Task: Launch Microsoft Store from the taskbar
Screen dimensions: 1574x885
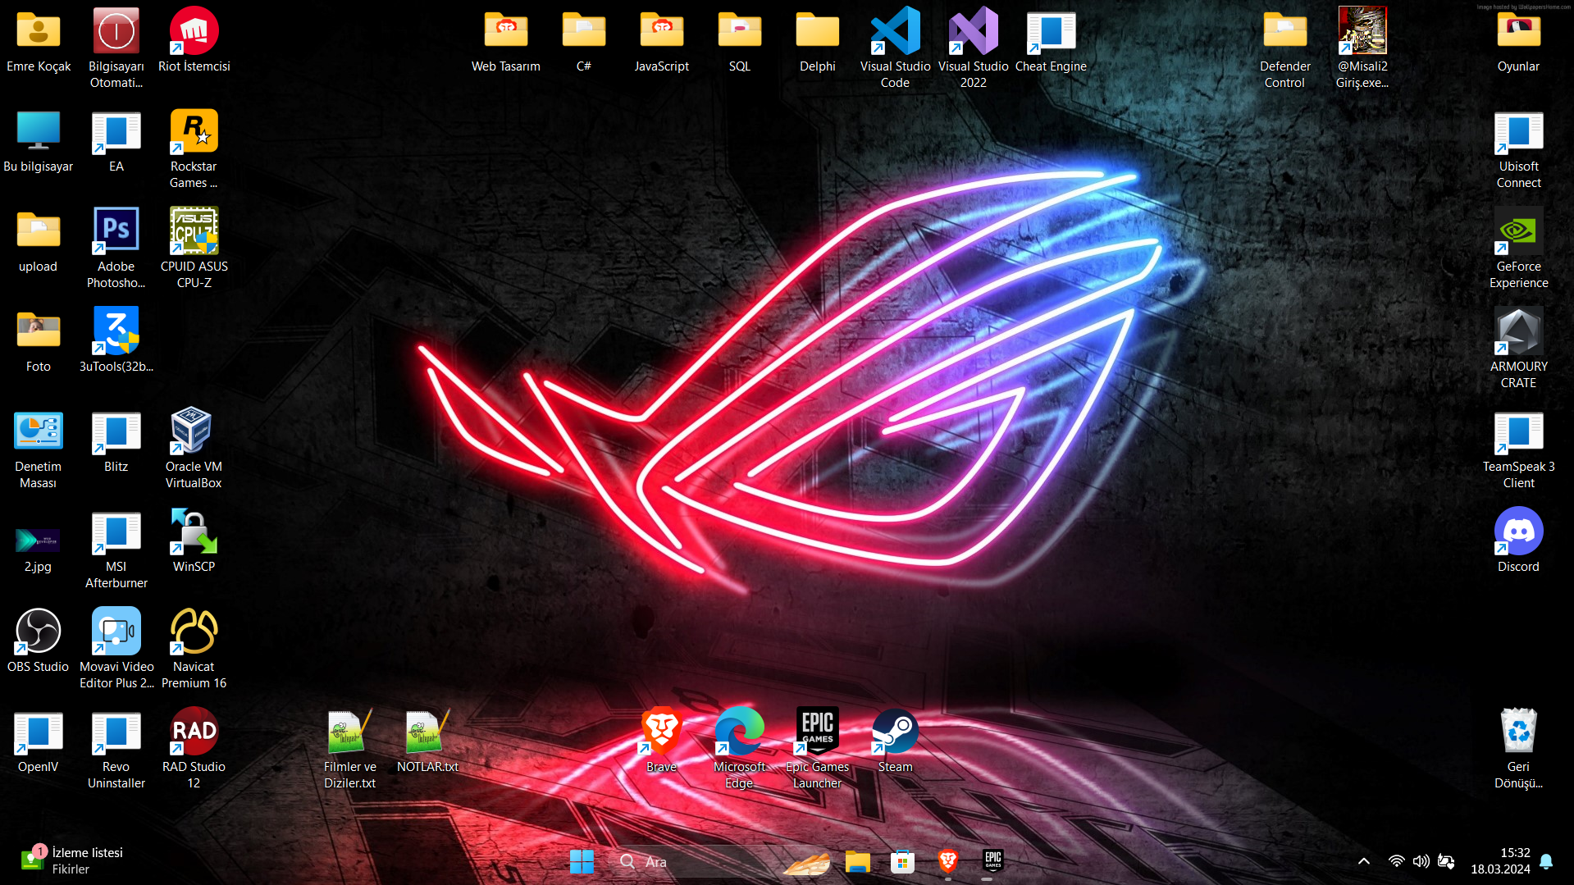Action: tap(903, 862)
